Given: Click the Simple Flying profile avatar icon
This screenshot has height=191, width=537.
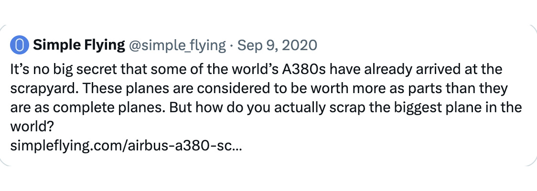Looking at the screenshot, I should click(20, 45).
